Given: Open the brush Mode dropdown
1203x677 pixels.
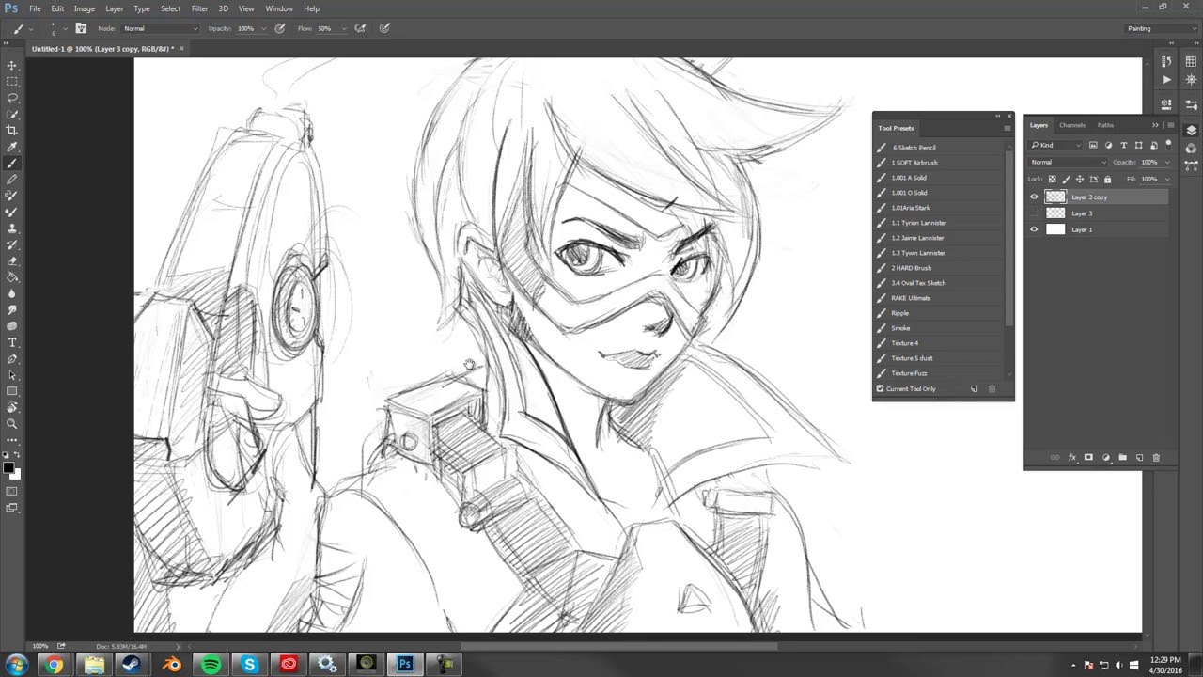Looking at the screenshot, I should 160,28.
